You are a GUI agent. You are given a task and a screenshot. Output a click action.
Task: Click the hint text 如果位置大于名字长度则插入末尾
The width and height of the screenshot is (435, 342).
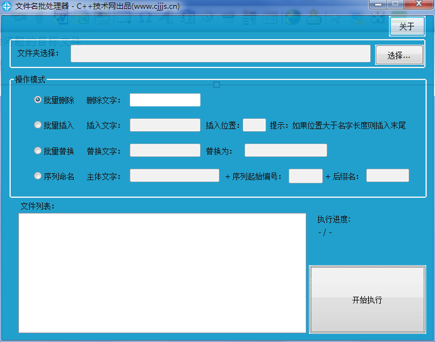[x=349, y=125]
